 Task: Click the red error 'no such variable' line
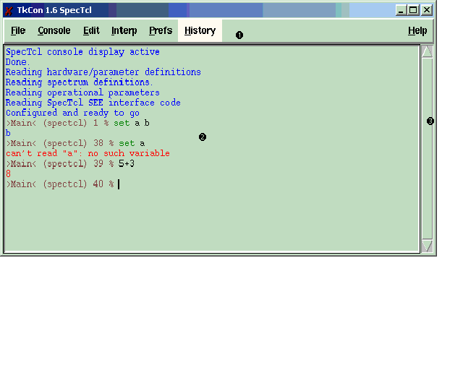(x=88, y=153)
